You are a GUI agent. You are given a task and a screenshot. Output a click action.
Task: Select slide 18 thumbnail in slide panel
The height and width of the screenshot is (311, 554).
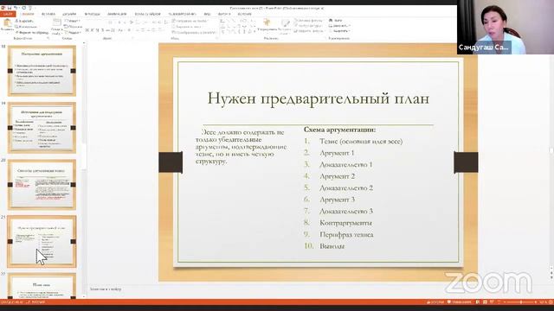pyautogui.click(x=42, y=71)
